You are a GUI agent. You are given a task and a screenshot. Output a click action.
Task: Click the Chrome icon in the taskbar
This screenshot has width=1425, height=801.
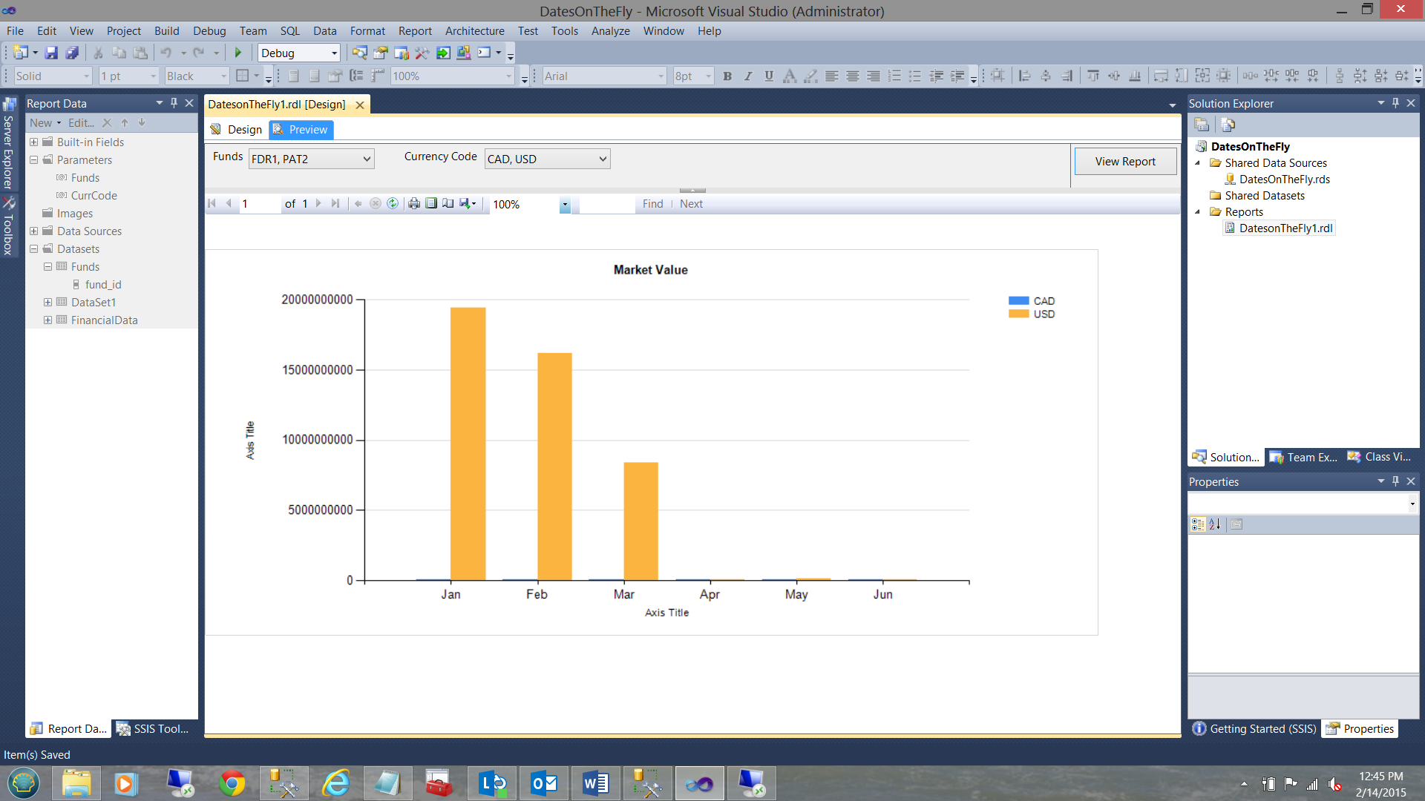(232, 784)
